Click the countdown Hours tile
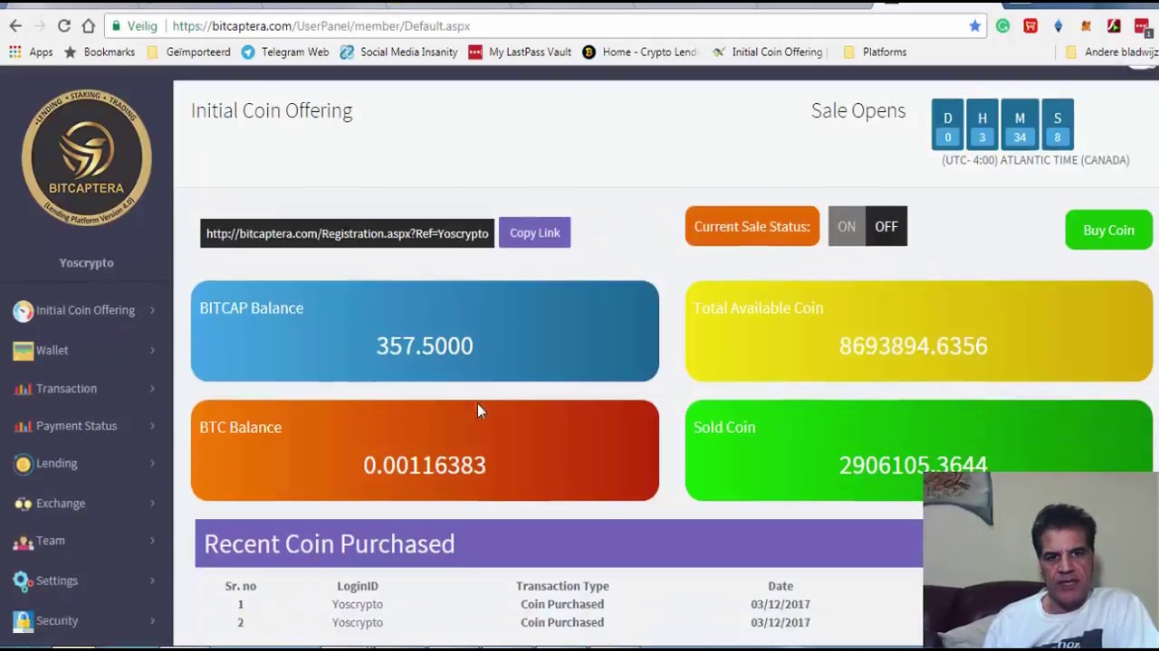The width and height of the screenshot is (1159, 651). (x=982, y=125)
